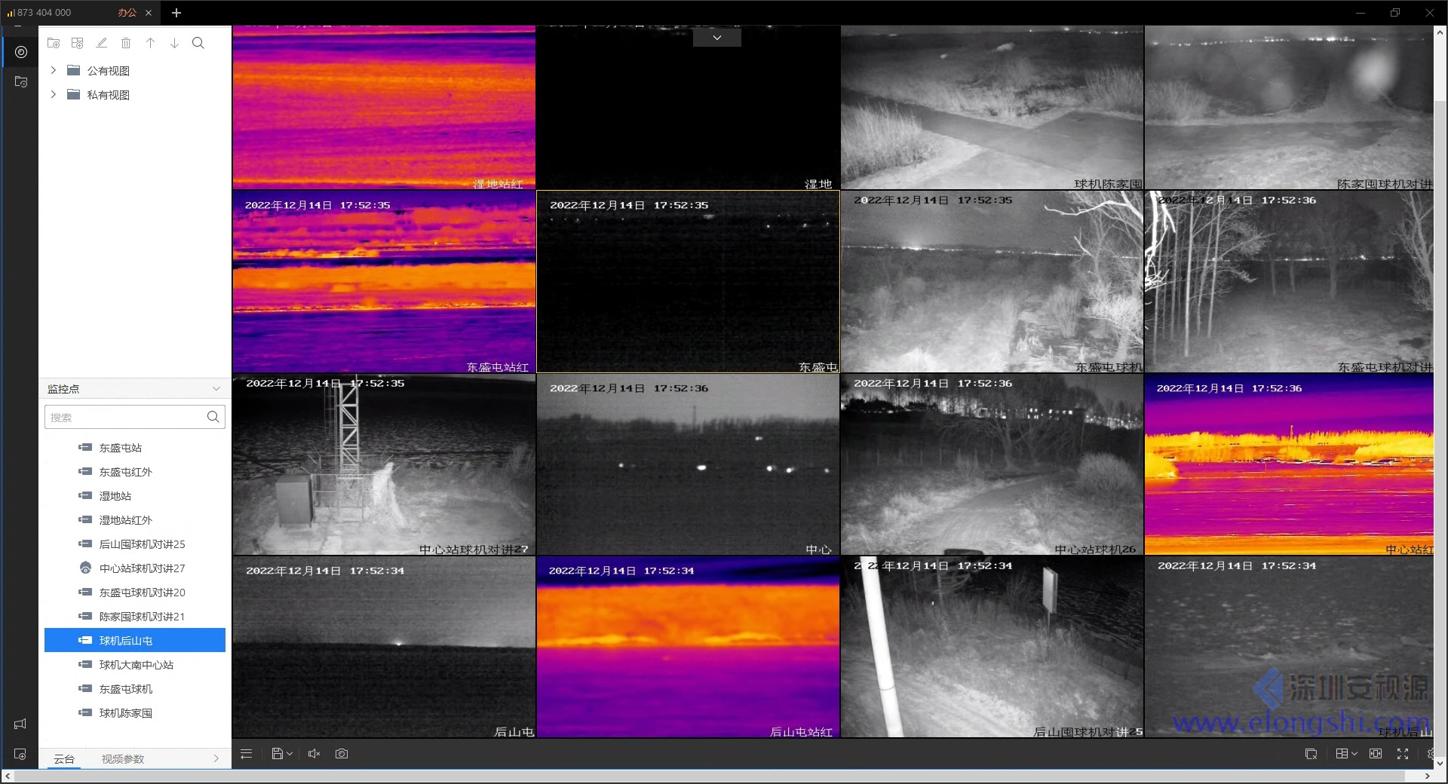Enter fullscreen mode using the expand icon
Viewport: 1448px width, 784px height.
(1403, 754)
